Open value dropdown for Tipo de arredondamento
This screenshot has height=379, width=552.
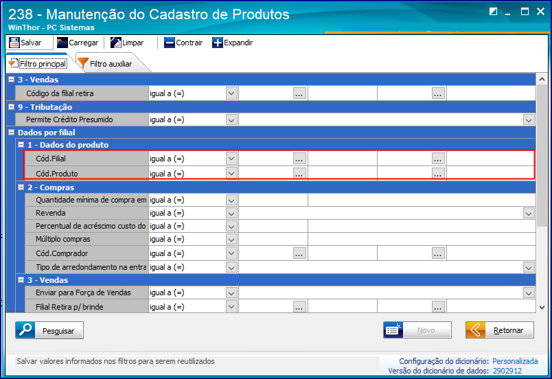tap(529, 267)
